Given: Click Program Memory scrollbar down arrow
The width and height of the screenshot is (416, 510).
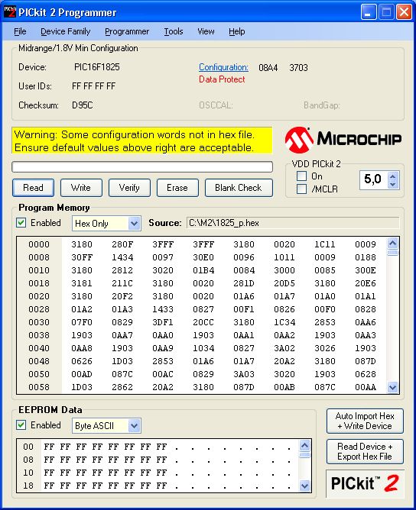Looking at the screenshot, I should [392, 387].
